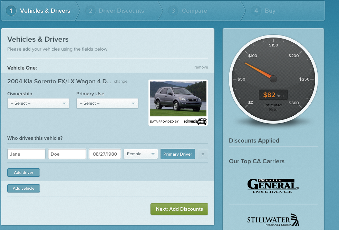This screenshot has width=339, height=230.
Task: Open the Primary Use select menu
Action: click(x=107, y=103)
